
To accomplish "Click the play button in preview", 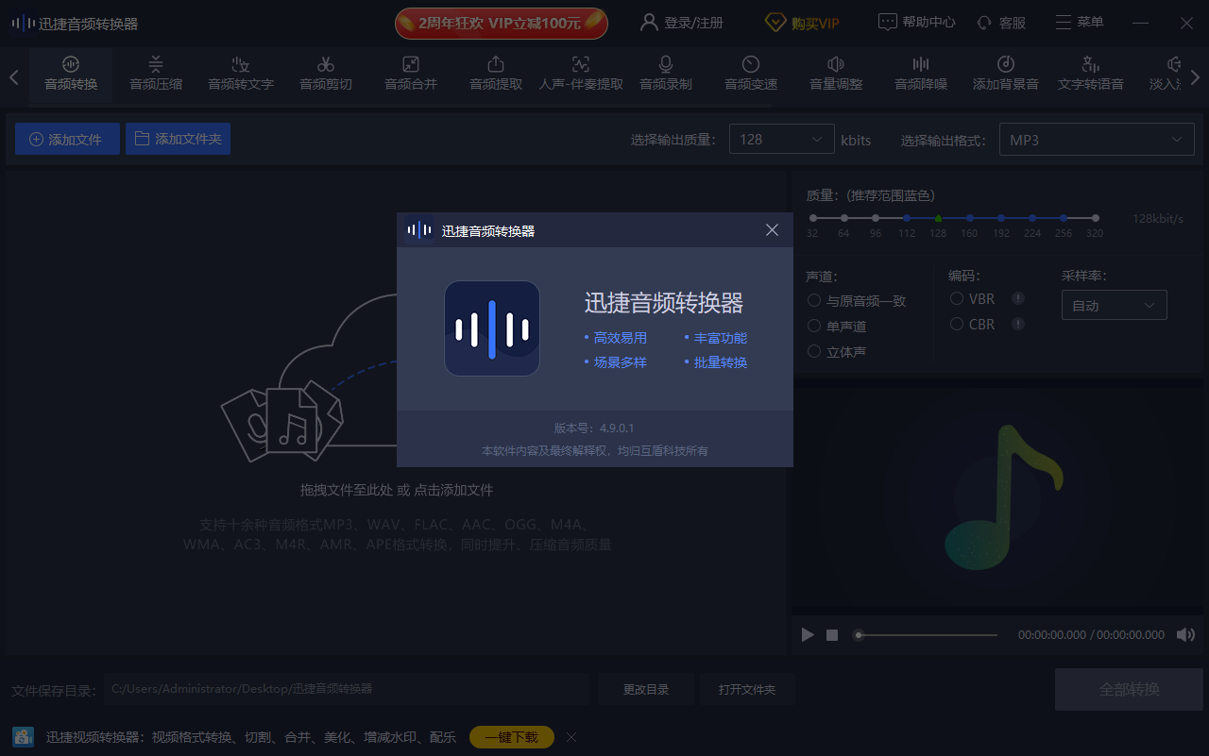I will coord(808,635).
